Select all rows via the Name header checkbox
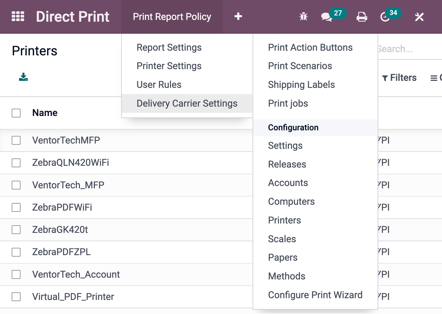The height and width of the screenshot is (314, 442). point(16,113)
